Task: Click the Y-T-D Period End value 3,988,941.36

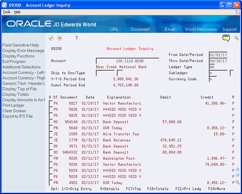Action: (x=126, y=79)
